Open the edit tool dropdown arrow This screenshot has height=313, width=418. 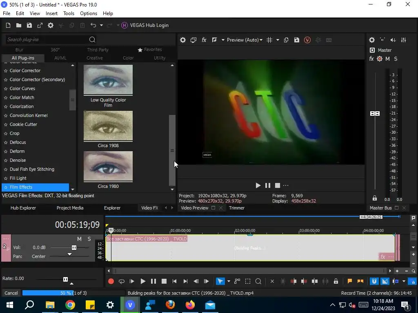tap(229, 281)
